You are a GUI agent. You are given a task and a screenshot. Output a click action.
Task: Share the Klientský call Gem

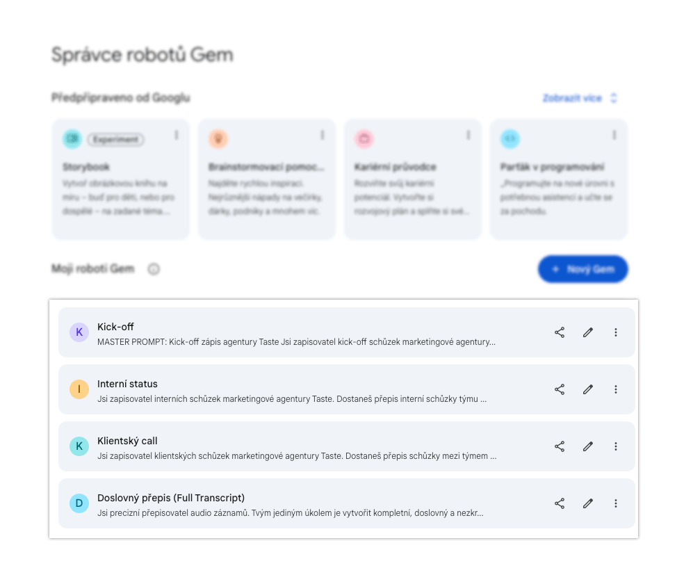point(560,446)
